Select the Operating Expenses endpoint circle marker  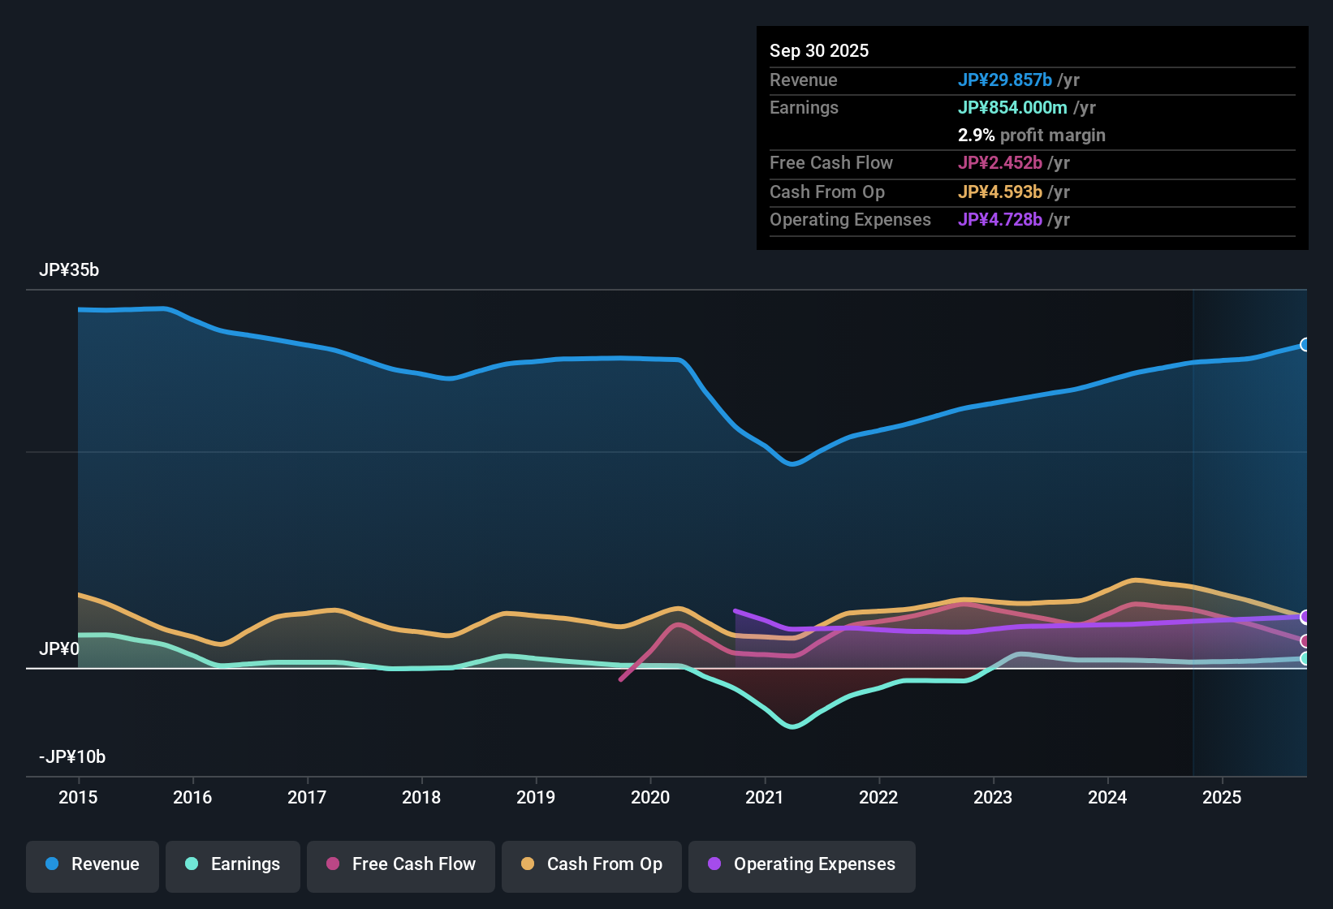(1305, 618)
